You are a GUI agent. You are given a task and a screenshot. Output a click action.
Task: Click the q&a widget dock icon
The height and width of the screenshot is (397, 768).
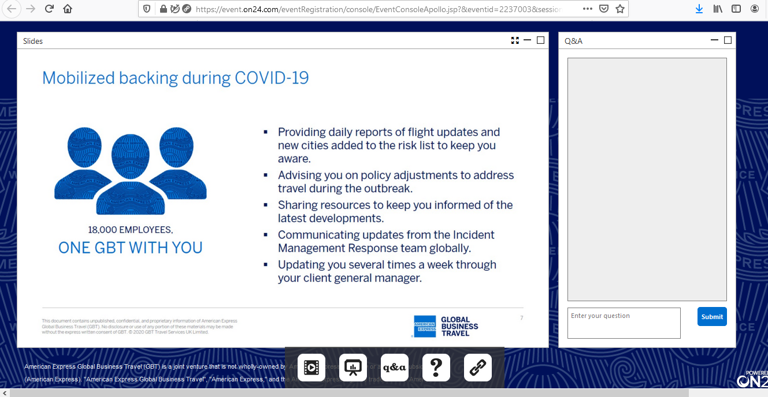(395, 368)
